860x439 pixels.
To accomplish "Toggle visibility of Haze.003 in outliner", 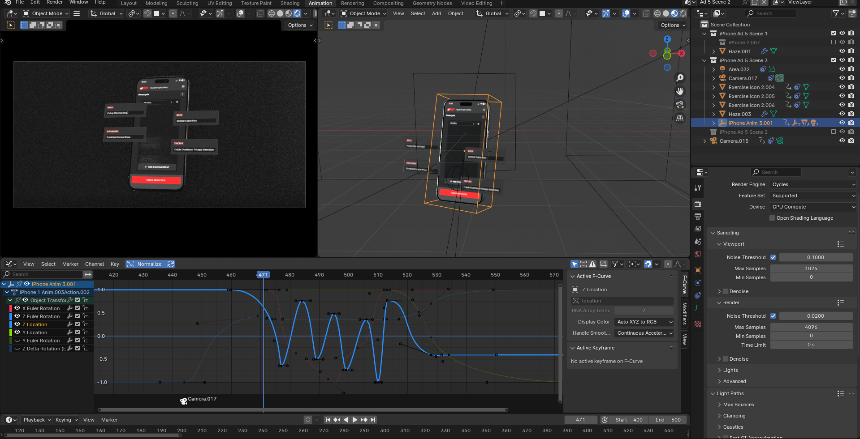I will tap(842, 114).
